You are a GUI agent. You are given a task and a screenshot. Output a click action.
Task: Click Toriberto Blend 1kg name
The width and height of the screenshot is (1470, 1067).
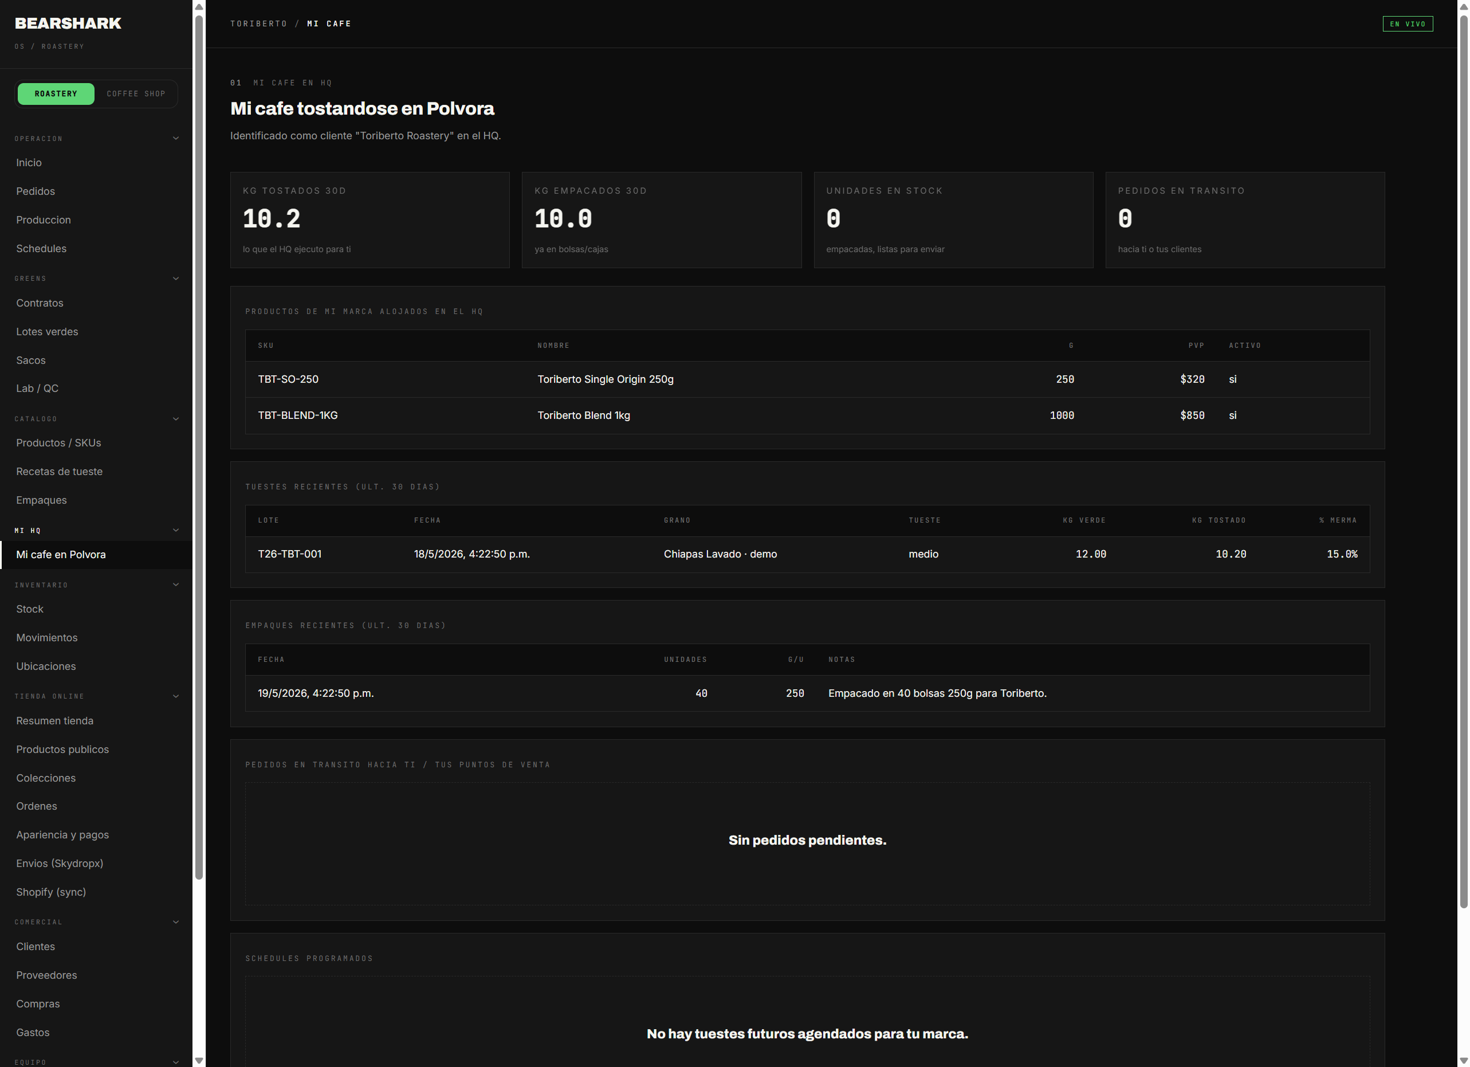point(583,415)
